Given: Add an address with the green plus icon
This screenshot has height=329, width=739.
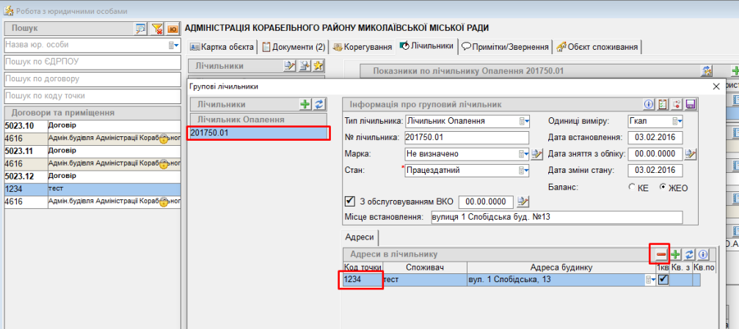Looking at the screenshot, I should [x=675, y=254].
